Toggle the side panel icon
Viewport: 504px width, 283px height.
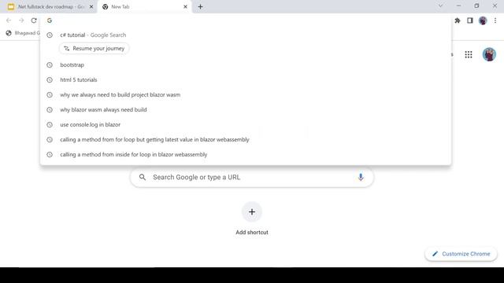coord(470,20)
